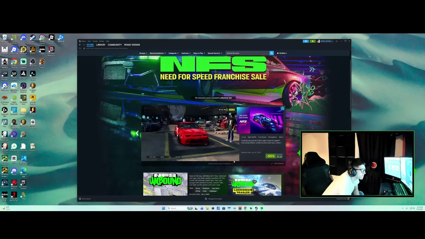Open Friends & Chat panel

pos(343,199)
